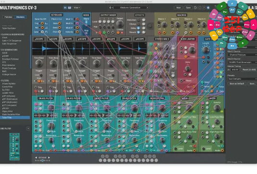Click the first Objeq Filter Frequency knob
The height and width of the screenshot is (174, 257).
(x=51, y=126)
